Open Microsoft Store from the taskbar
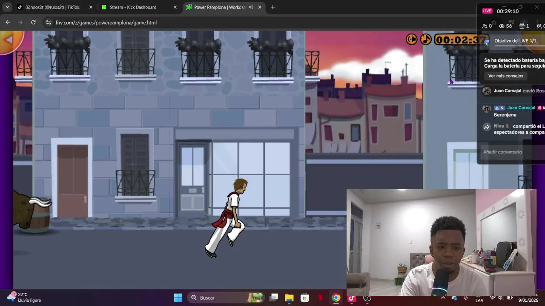545x306 pixels. 305,298
